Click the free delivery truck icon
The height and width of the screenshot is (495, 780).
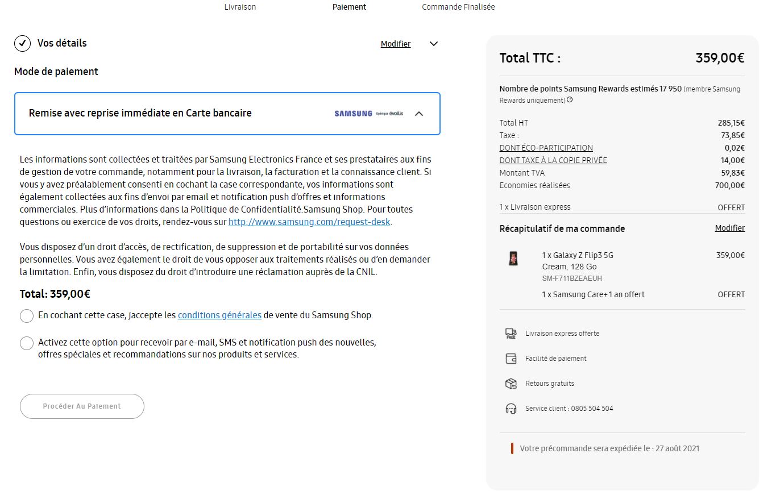(511, 334)
